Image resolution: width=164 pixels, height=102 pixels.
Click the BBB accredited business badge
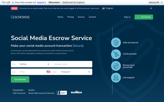point(62,93)
